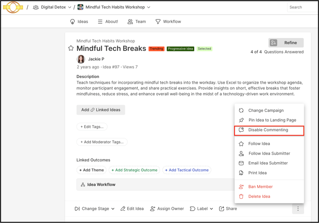The width and height of the screenshot is (319, 223).
Task: Toggle Follow Idea Submitter option
Action: (269, 153)
